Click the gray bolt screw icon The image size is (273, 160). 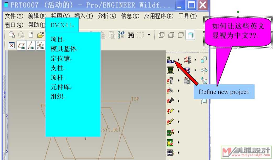pos(170,80)
